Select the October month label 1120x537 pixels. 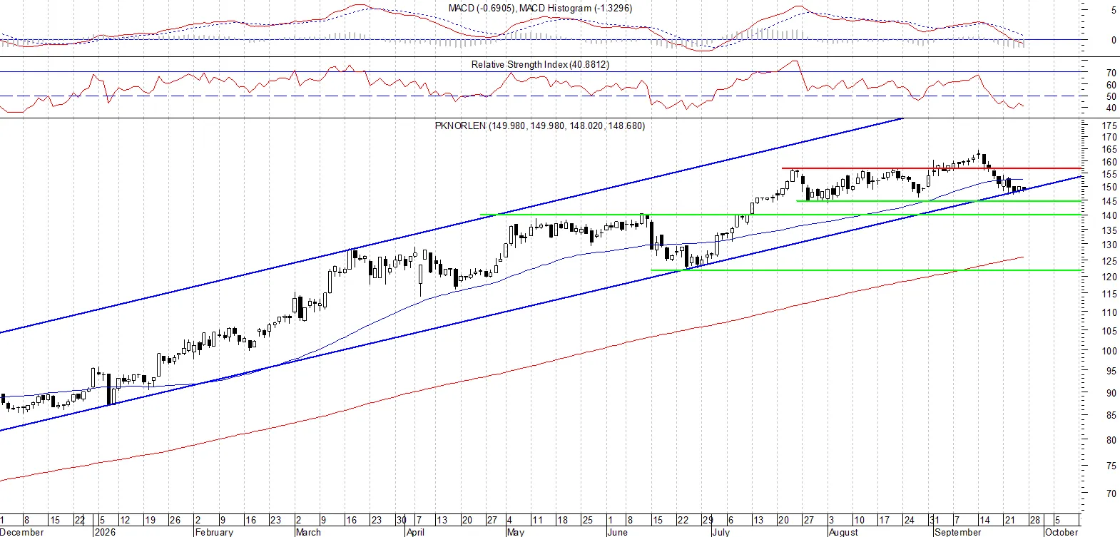tap(1062, 532)
